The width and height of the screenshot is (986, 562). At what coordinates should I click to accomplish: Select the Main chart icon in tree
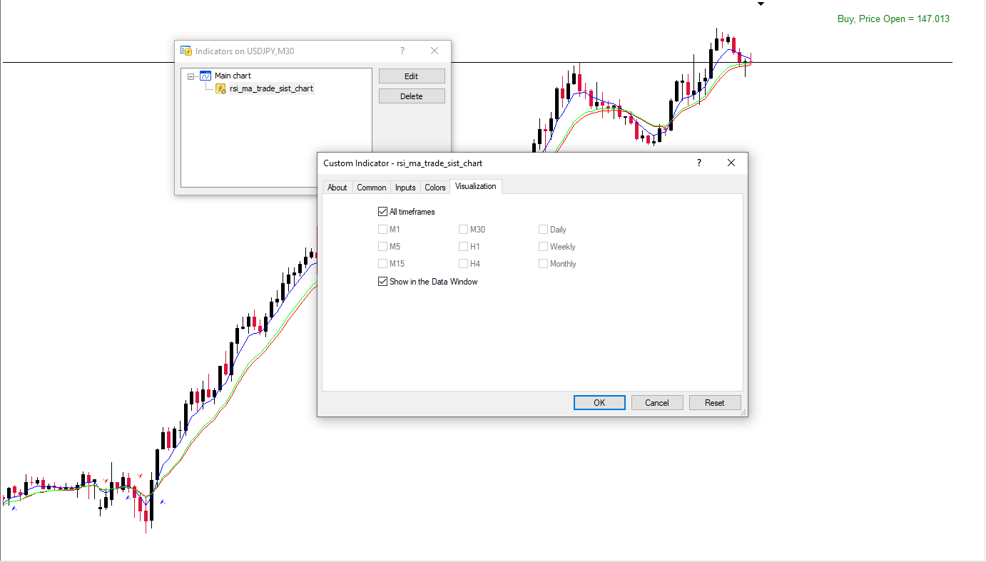pos(205,76)
